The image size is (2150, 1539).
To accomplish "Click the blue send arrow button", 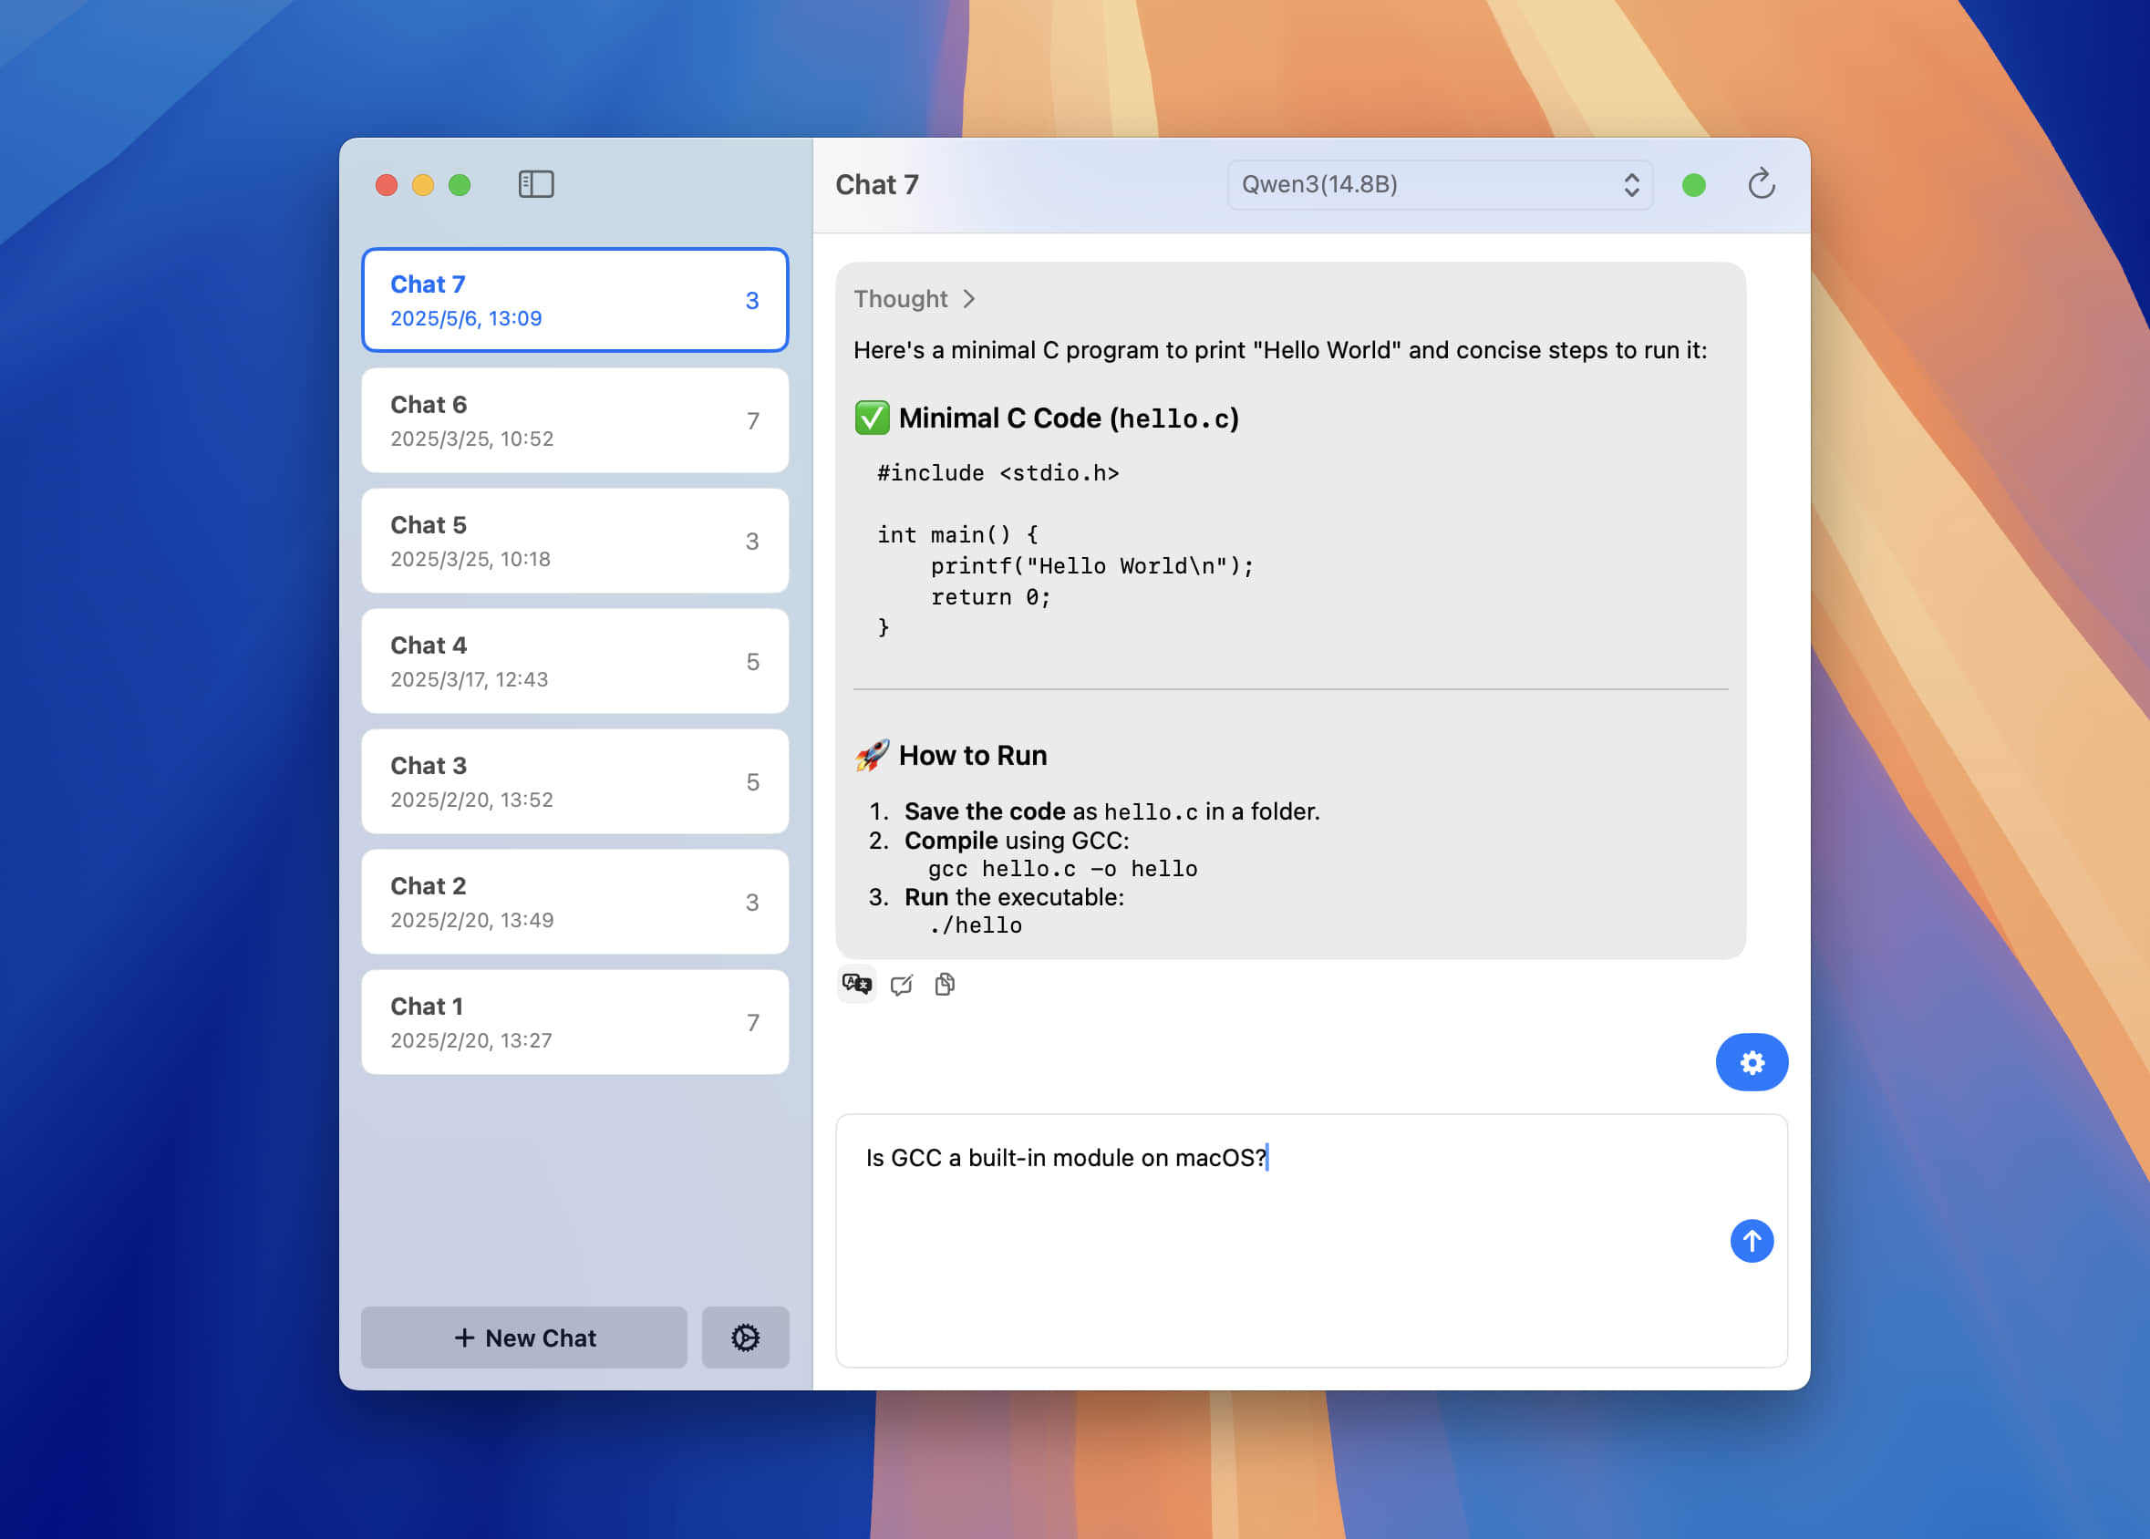I will pos(1751,1241).
